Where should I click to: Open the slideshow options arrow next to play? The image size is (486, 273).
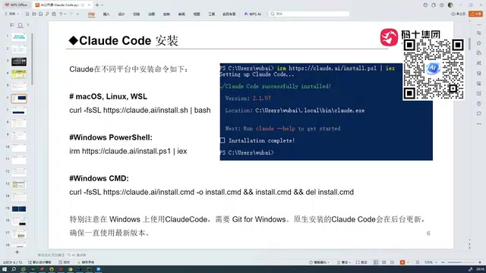408,262
